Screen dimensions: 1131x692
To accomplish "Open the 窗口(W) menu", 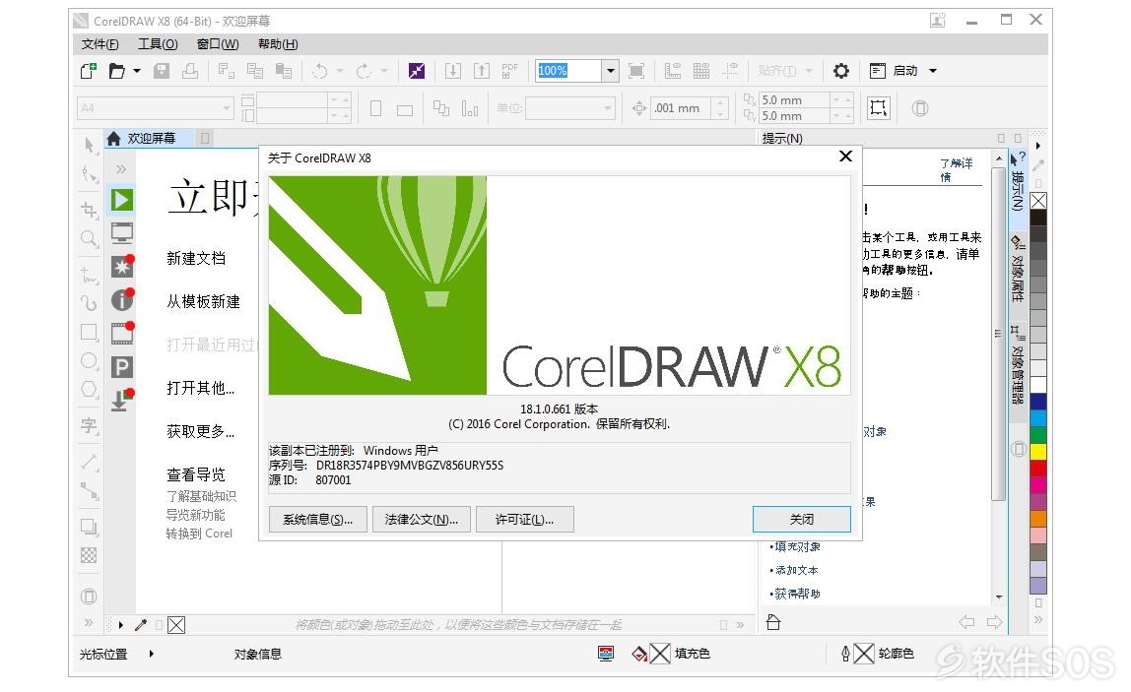I will [218, 44].
